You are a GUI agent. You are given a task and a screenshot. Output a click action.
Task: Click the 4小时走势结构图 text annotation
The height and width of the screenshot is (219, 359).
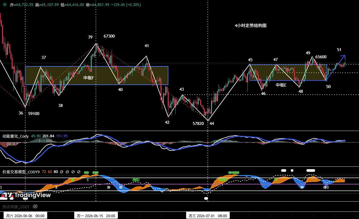pyautogui.click(x=250, y=26)
